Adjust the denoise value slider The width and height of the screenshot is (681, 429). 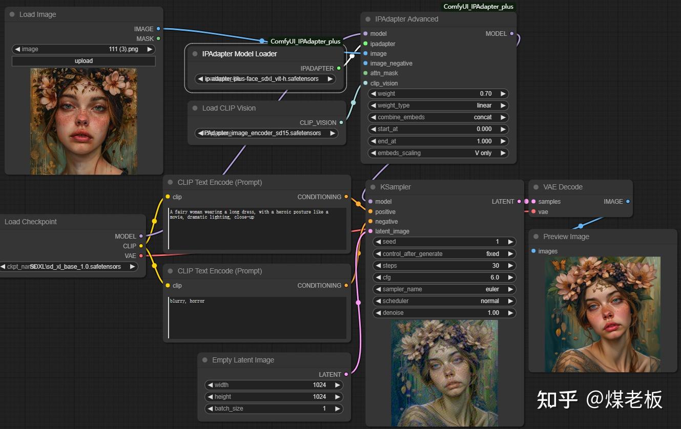point(443,313)
